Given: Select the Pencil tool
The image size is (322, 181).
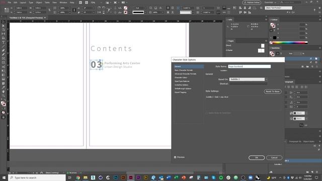Looking at the screenshot, I should [4, 55].
